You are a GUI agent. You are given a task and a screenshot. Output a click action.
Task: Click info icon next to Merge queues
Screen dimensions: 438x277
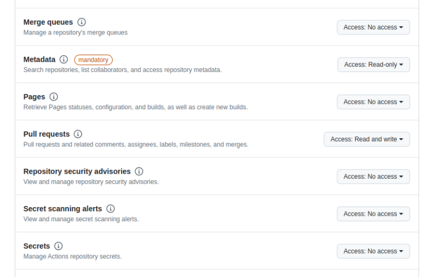pos(82,22)
